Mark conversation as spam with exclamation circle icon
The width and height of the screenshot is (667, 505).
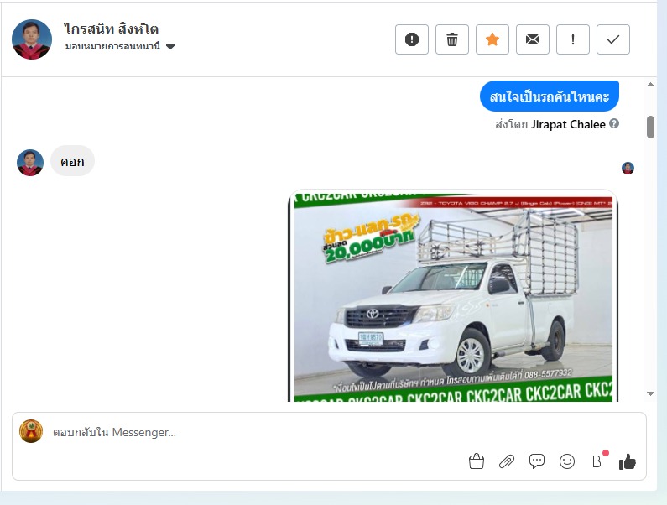411,39
